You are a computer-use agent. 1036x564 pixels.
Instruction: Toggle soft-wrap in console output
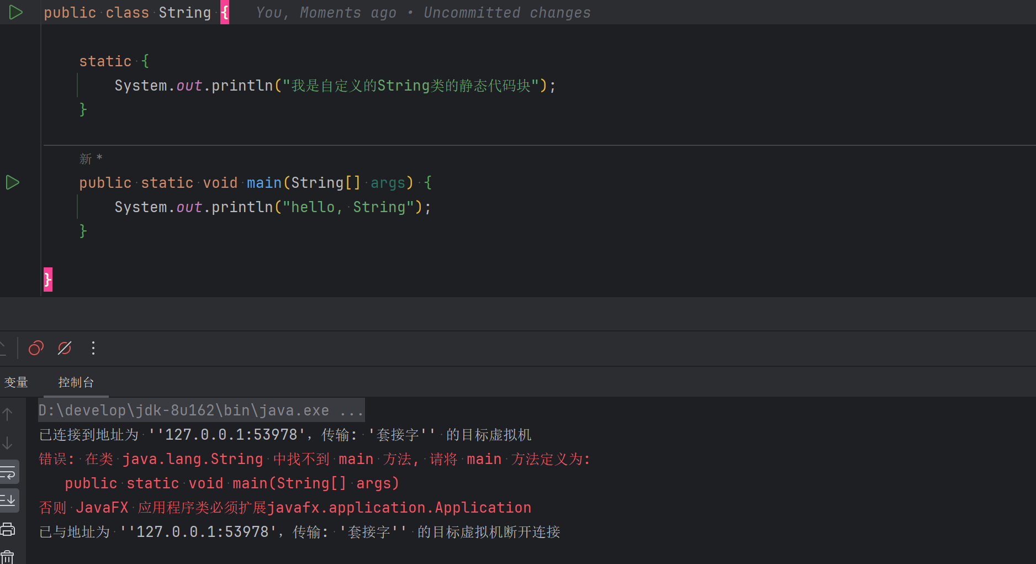click(9, 472)
